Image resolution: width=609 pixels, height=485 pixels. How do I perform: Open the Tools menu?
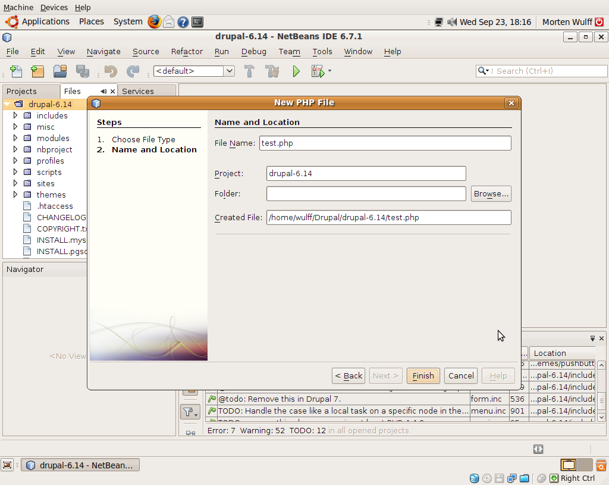(x=322, y=51)
